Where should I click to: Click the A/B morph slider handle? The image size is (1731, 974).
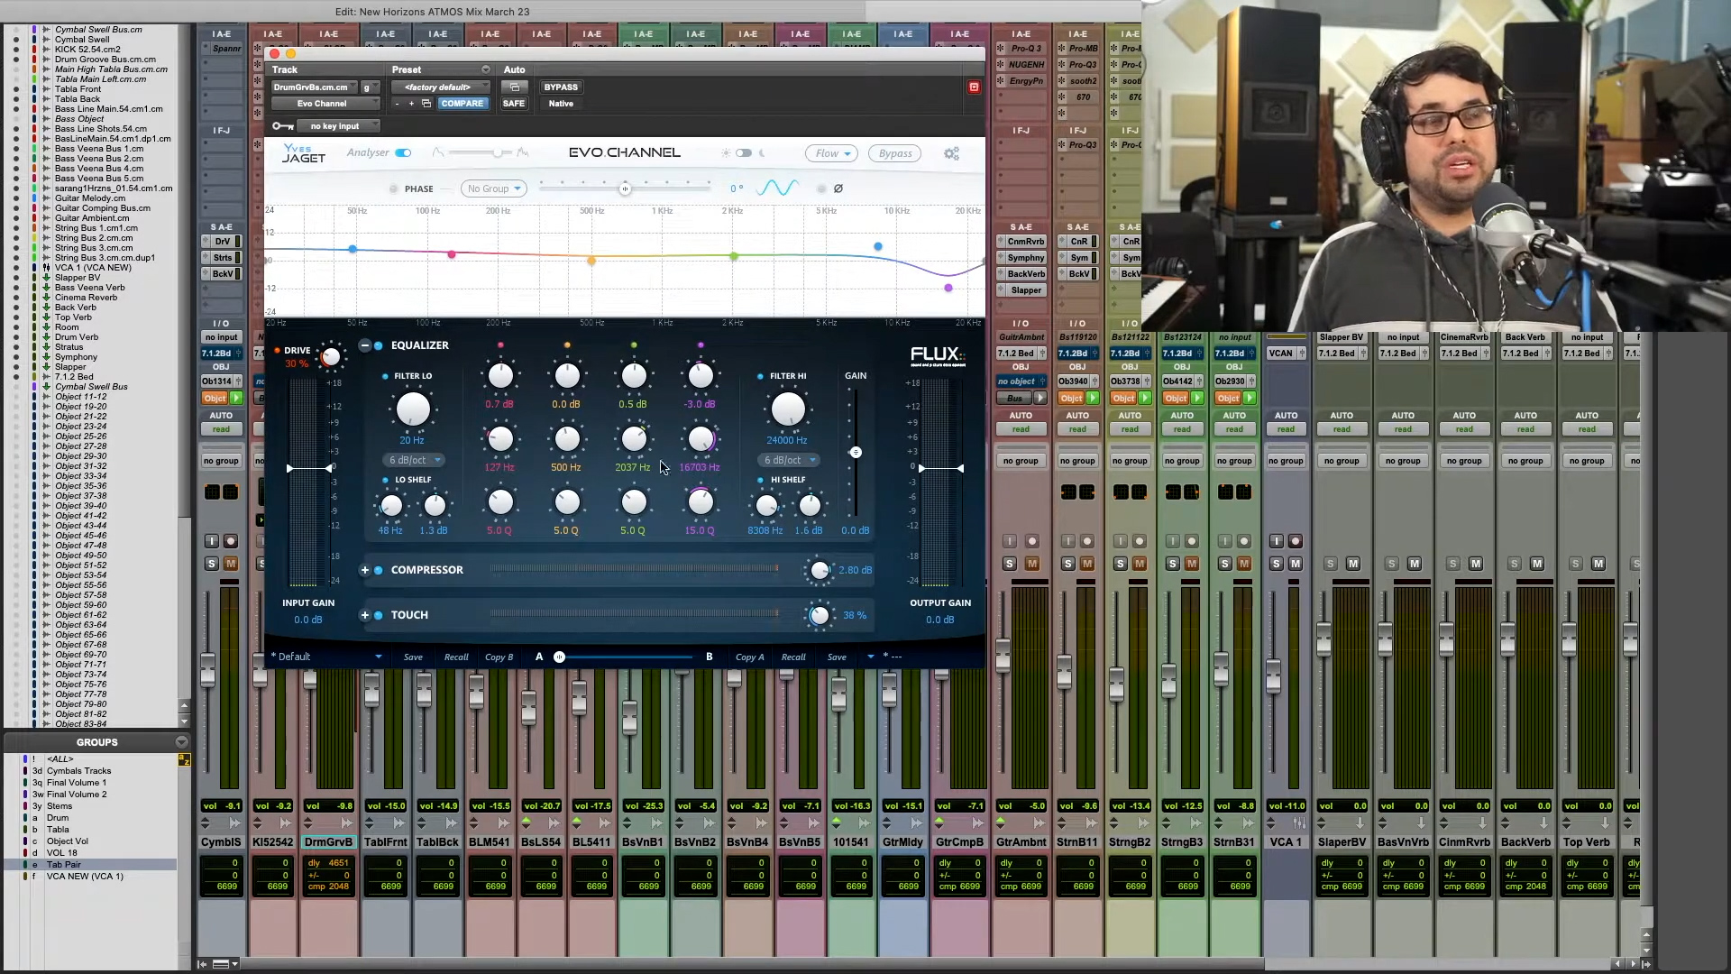coord(559,657)
